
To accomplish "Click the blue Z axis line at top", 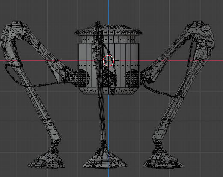I will tap(108, 10).
